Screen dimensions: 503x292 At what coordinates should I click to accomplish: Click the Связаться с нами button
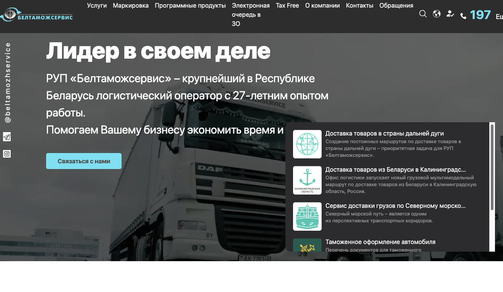84,161
